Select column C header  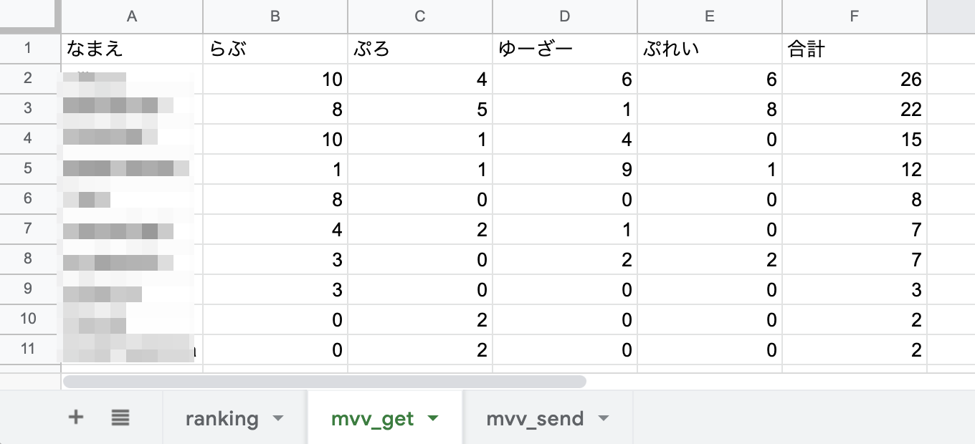(420, 16)
